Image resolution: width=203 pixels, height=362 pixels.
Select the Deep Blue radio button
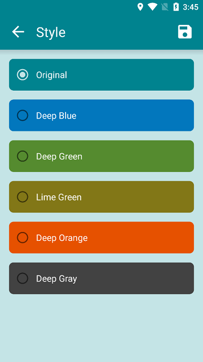(22, 116)
